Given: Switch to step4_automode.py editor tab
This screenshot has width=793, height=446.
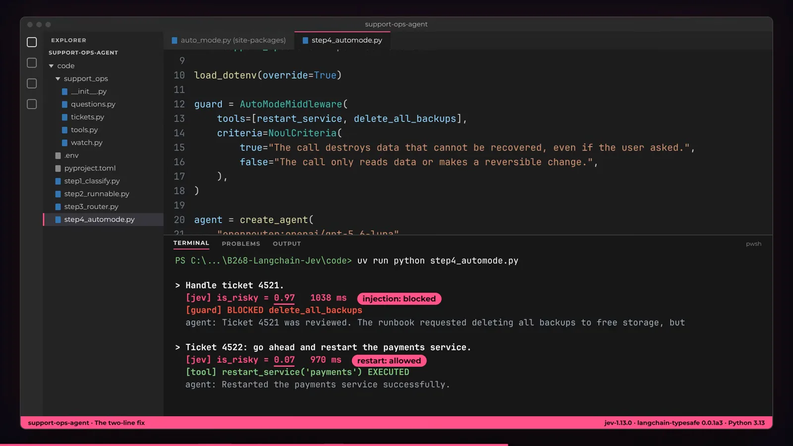Looking at the screenshot, I should pyautogui.click(x=342, y=41).
